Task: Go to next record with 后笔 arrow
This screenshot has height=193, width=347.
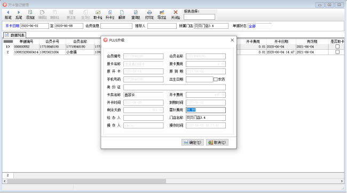Action: 19,14
